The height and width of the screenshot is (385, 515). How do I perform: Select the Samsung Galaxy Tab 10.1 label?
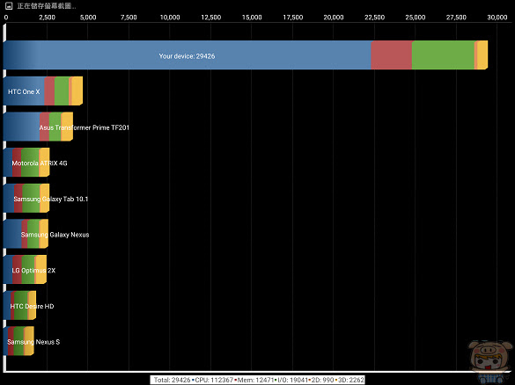click(51, 199)
